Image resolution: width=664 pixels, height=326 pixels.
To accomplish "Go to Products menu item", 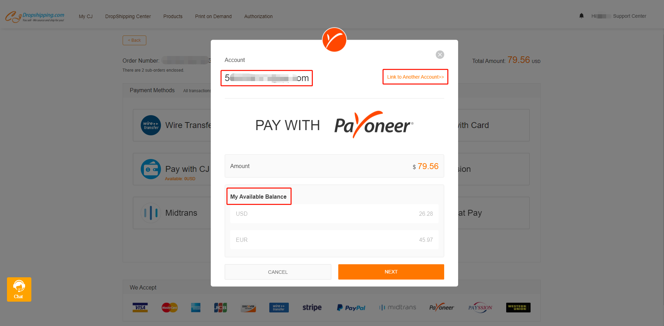I will tap(173, 16).
